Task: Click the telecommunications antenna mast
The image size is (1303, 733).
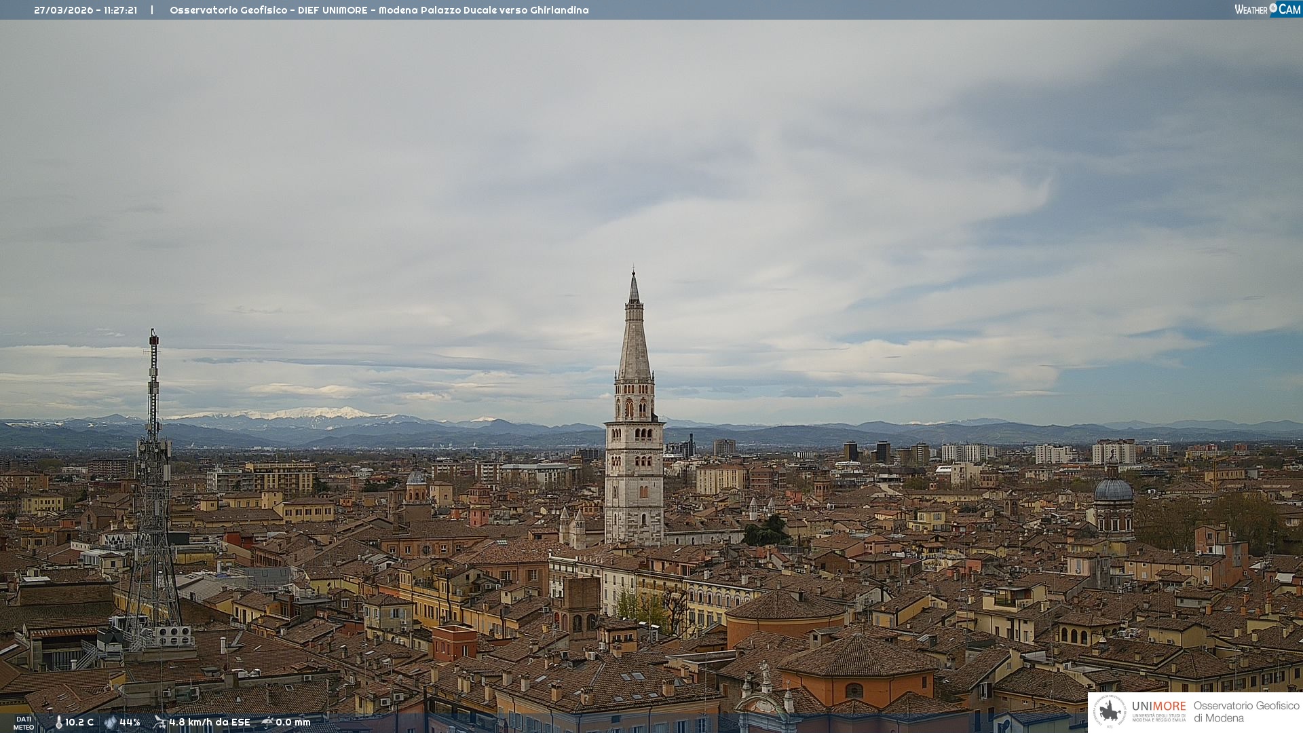Action: tap(153, 475)
